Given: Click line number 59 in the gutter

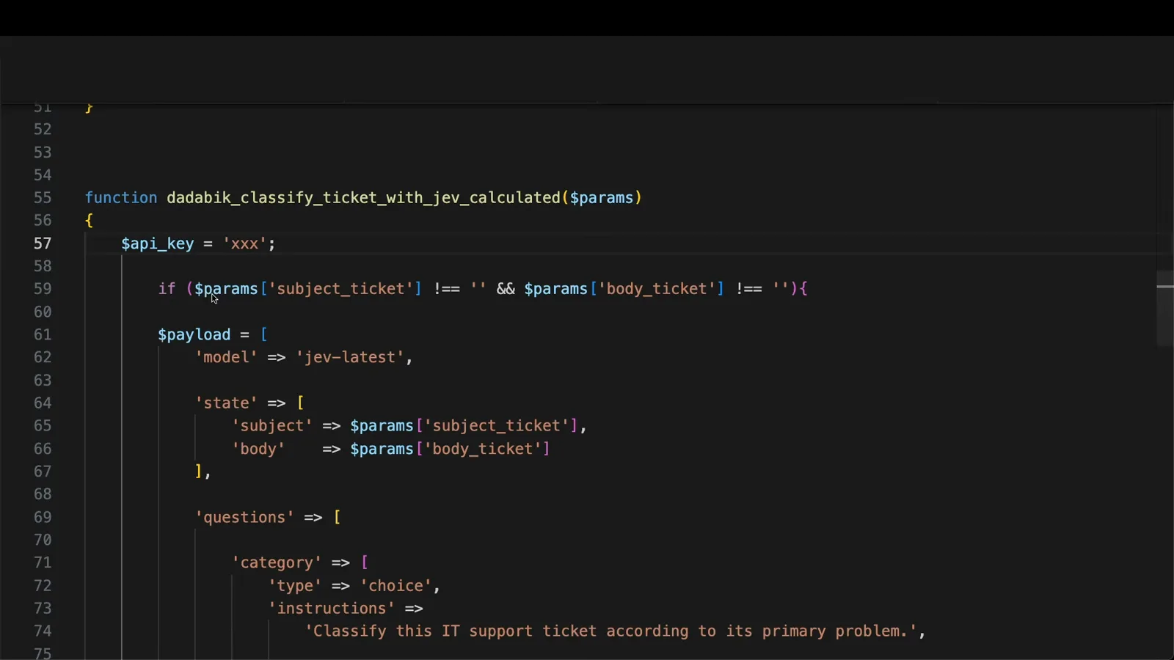Looking at the screenshot, I should tap(43, 289).
